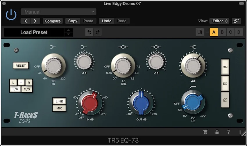Image resolution: width=247 pixels, height=146 pixels.
Task: Select LINE input mode
Action: point(59,102)
